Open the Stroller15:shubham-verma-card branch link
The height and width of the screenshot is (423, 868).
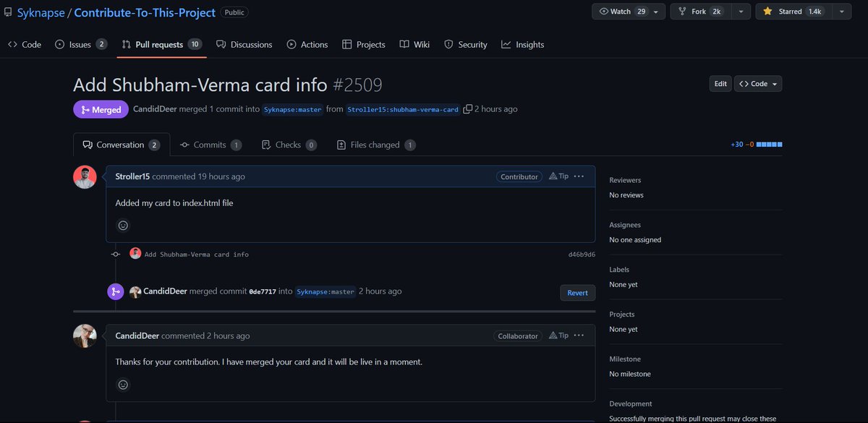point(403,109)
